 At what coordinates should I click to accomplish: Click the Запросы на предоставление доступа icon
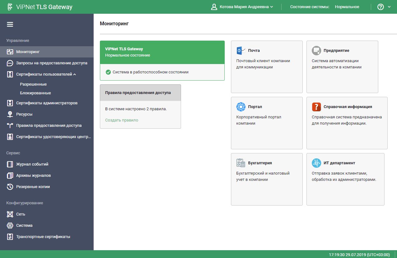[10, 63]
